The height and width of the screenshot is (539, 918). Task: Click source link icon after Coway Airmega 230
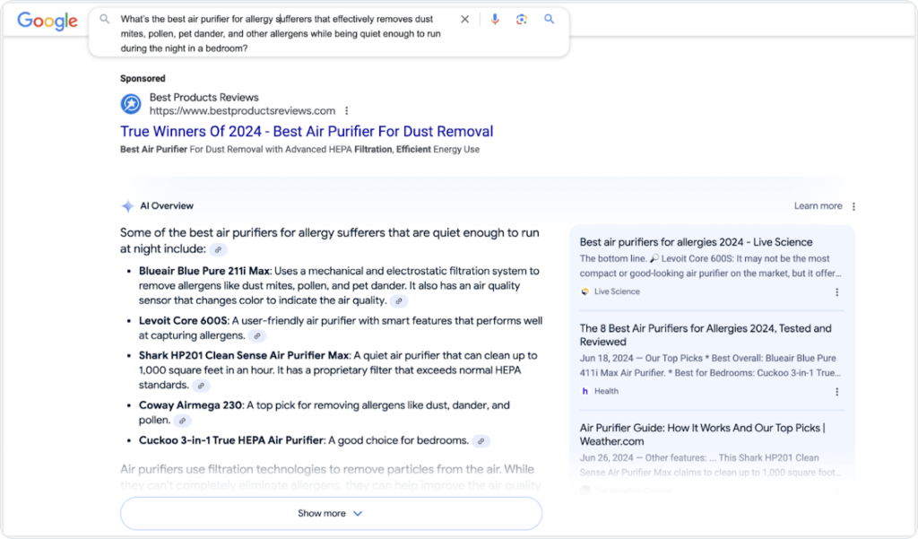click(182, 420)
